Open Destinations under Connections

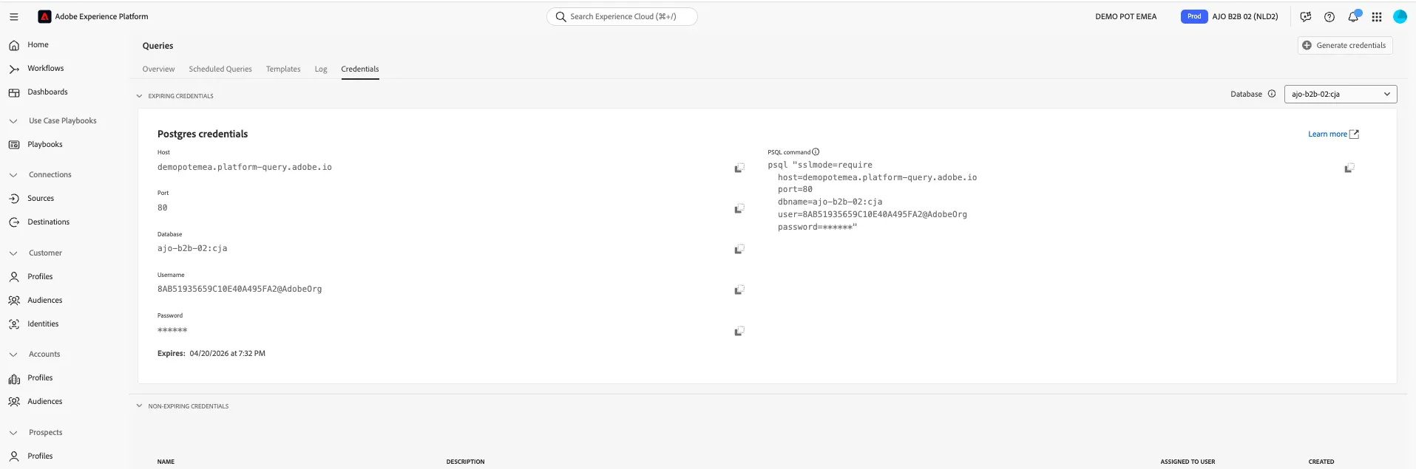click(48, 222)
